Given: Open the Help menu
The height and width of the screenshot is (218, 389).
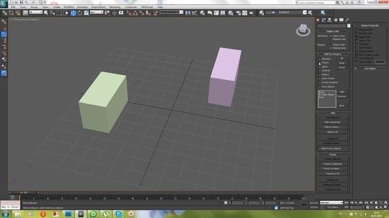Looking at the screenshot, I should [160, 7].
